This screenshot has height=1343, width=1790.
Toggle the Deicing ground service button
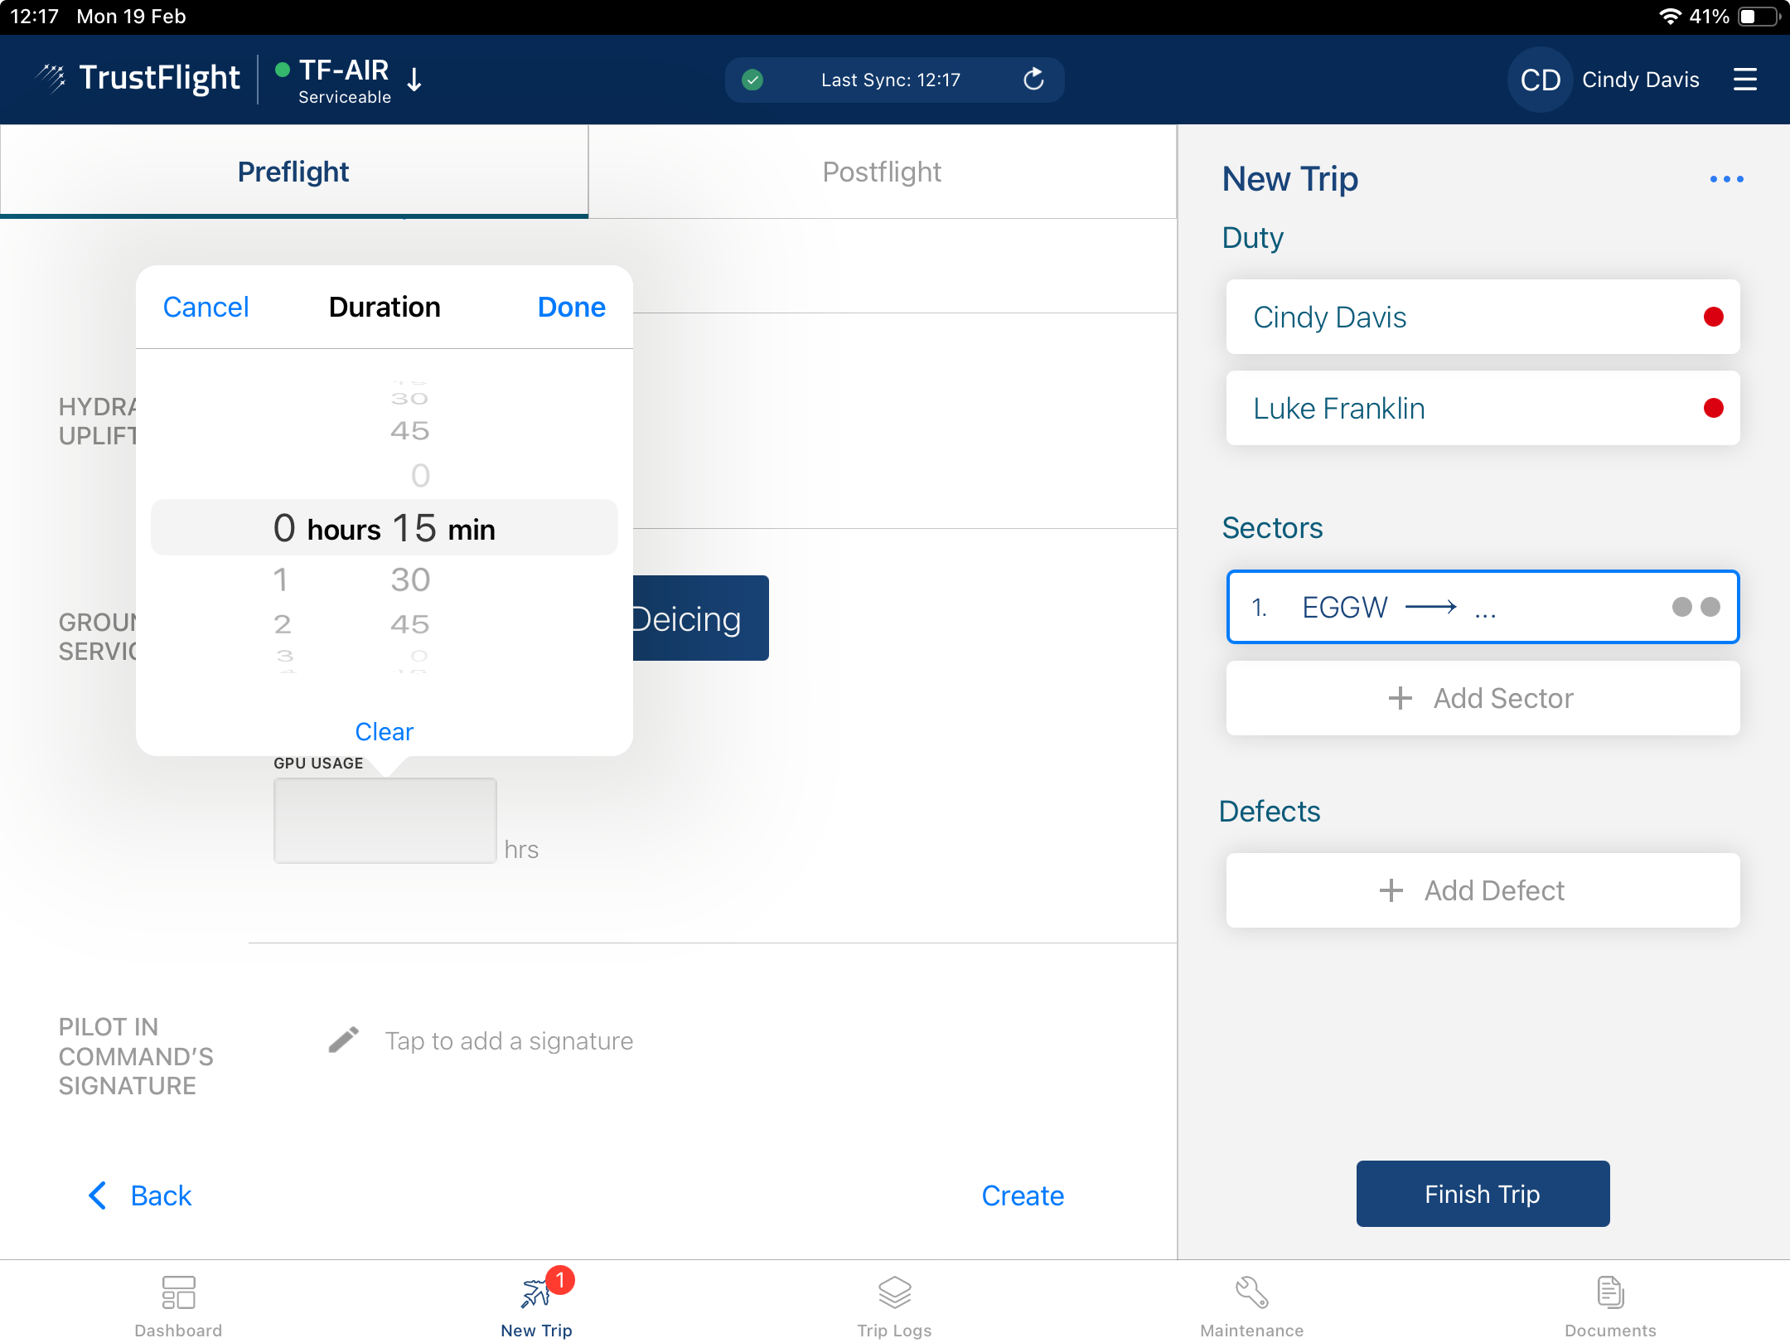[700, 618]
